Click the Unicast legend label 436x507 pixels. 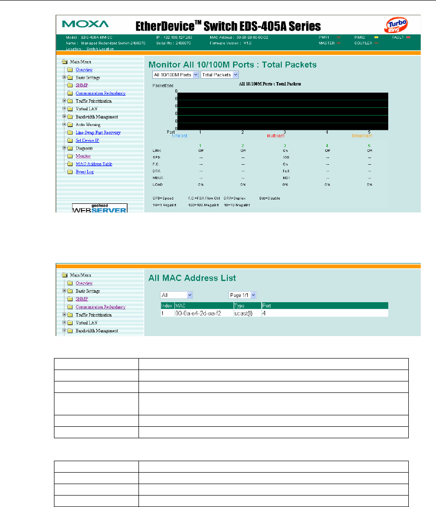180,136
